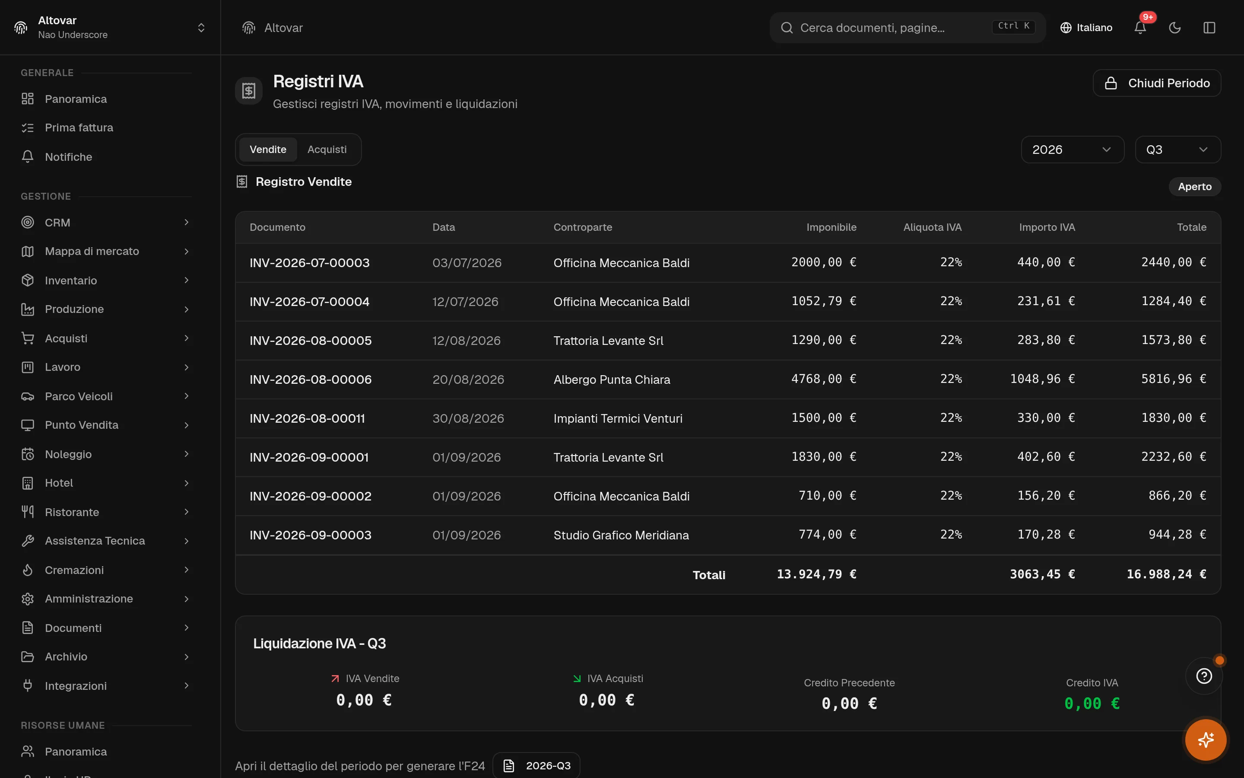Click the Documenti file icon

(28, 628)
